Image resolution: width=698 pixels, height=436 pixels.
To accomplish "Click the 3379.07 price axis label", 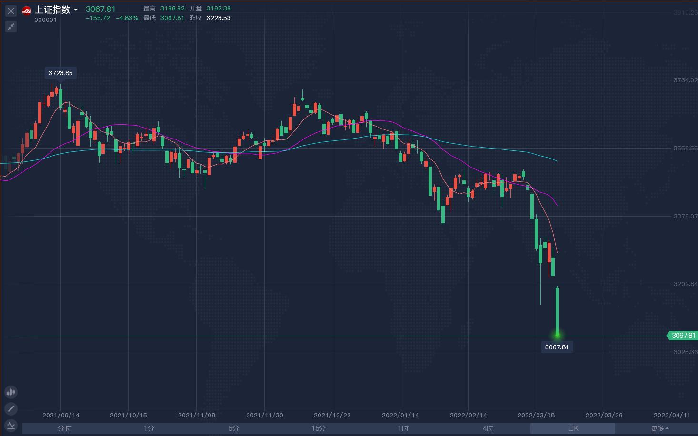I will (x=686, y=216).
